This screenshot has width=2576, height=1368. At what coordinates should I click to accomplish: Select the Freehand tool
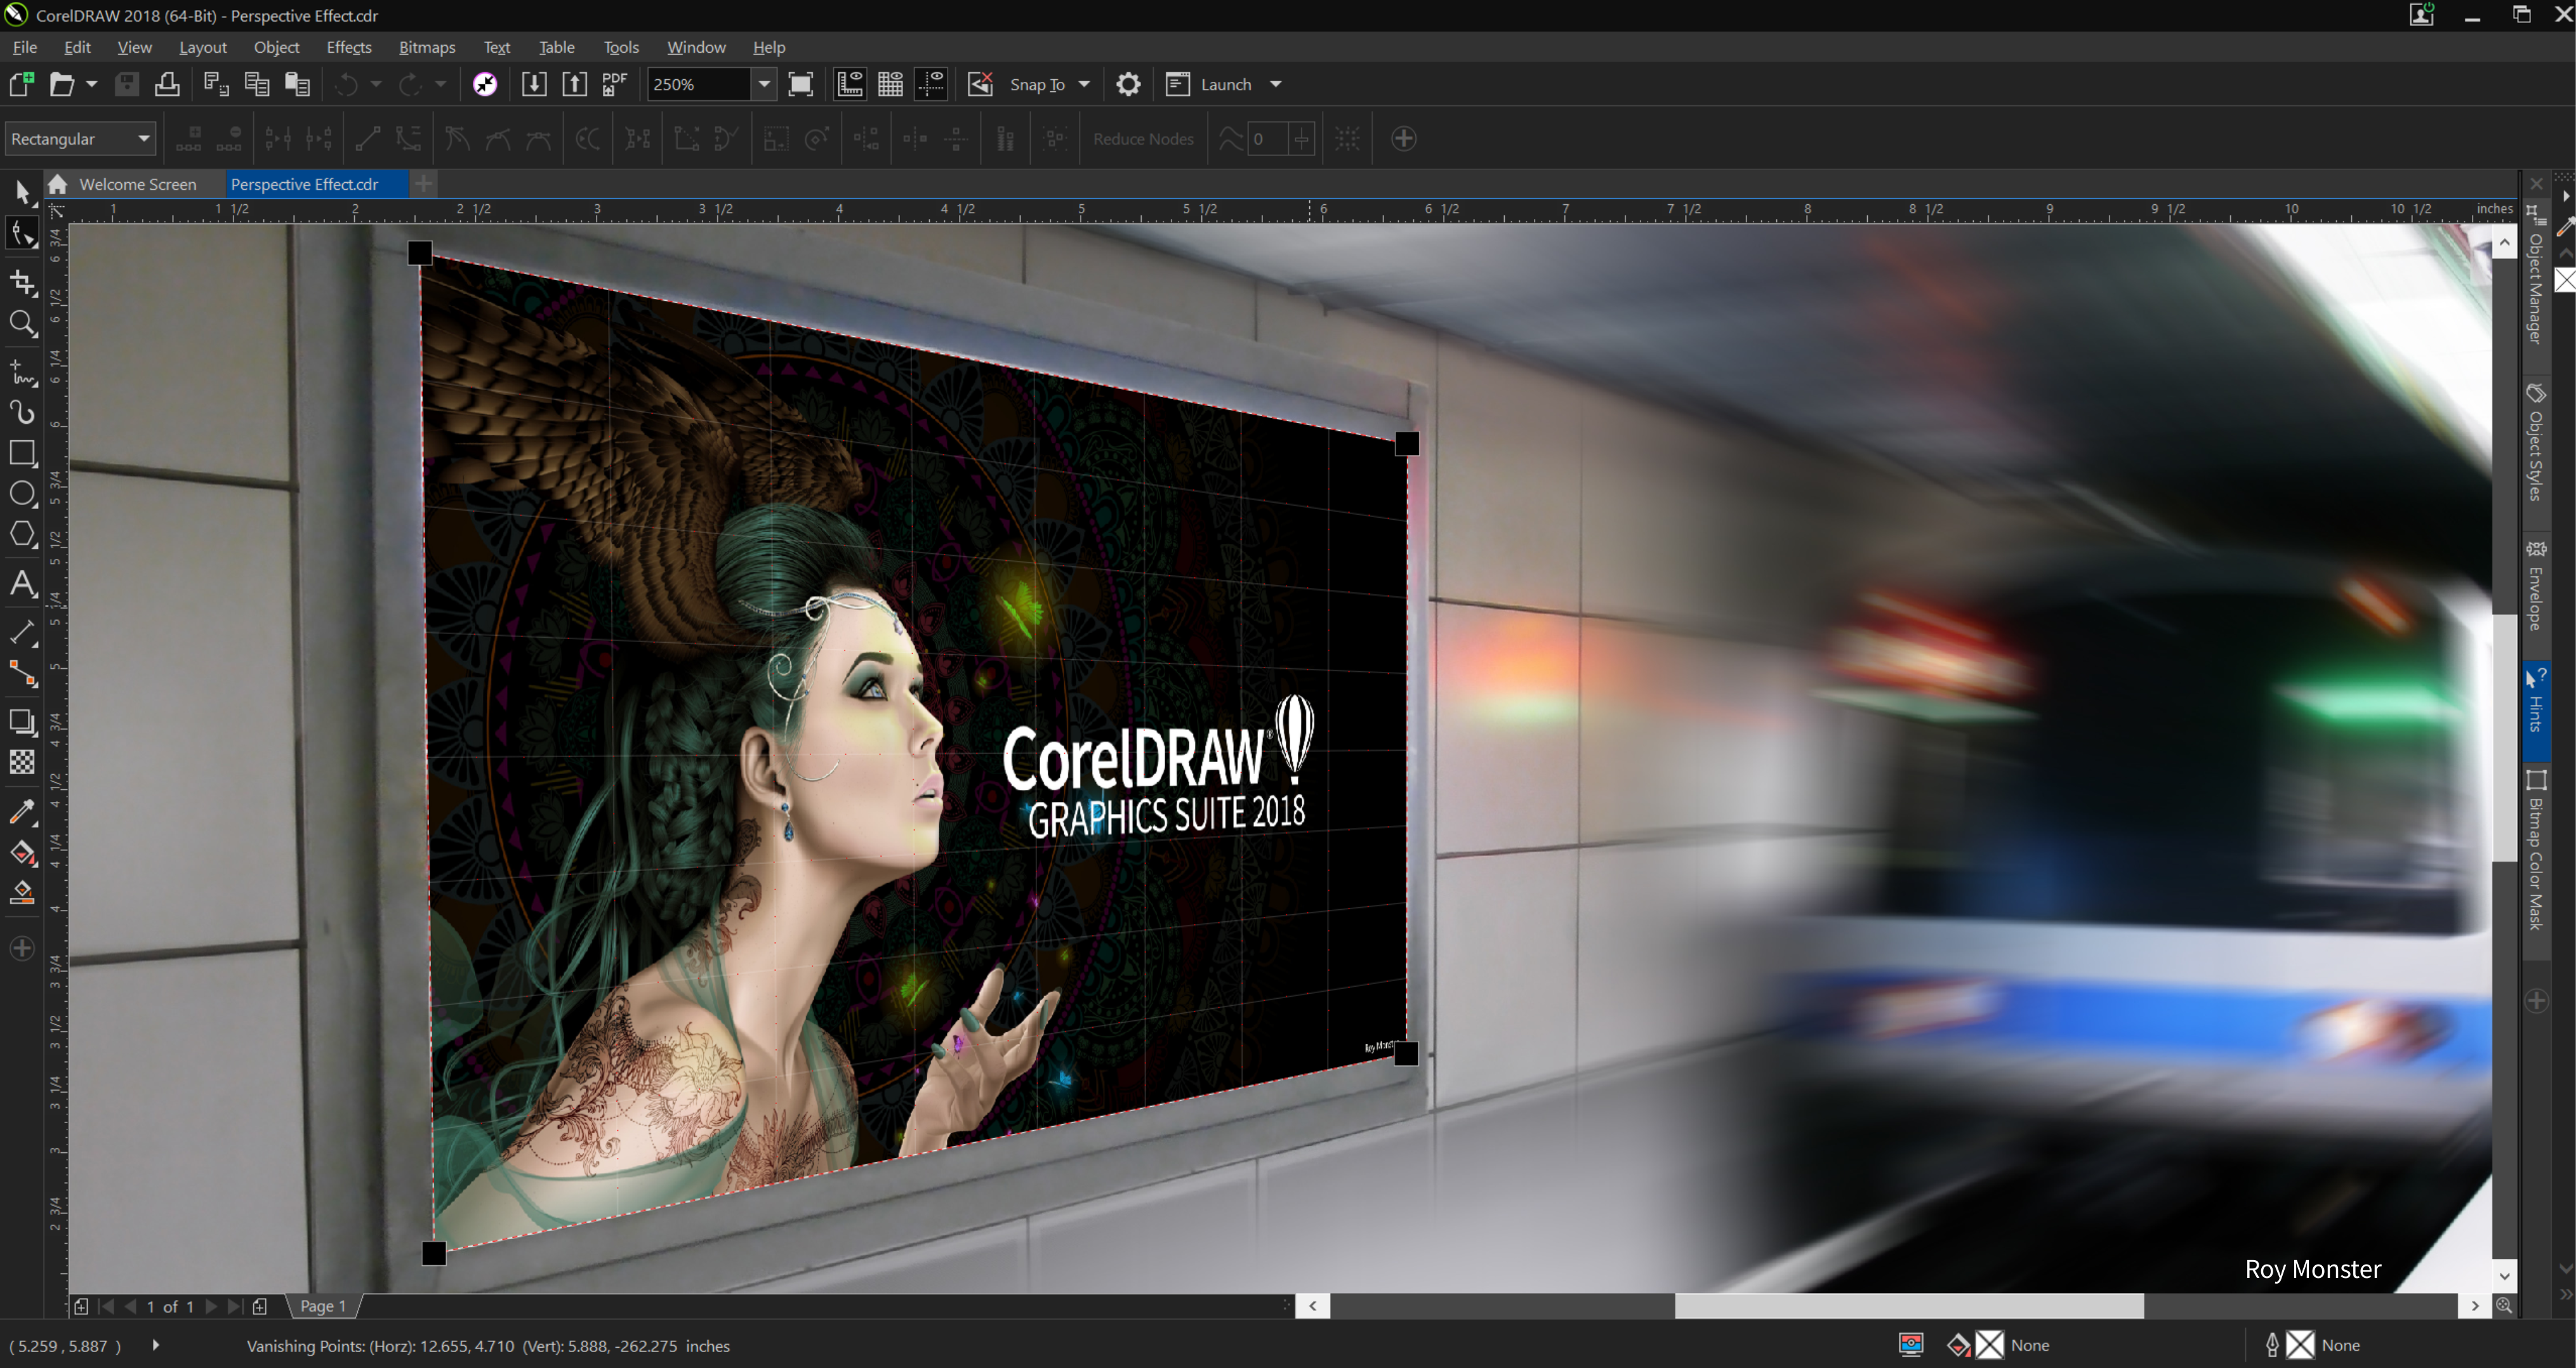[22, 373]
